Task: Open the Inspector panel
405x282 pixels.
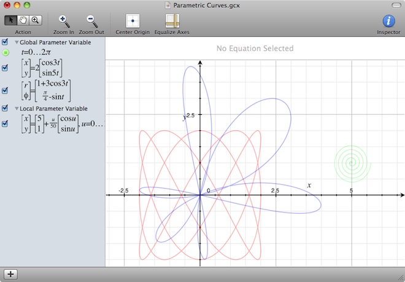Action: [388, 21]
